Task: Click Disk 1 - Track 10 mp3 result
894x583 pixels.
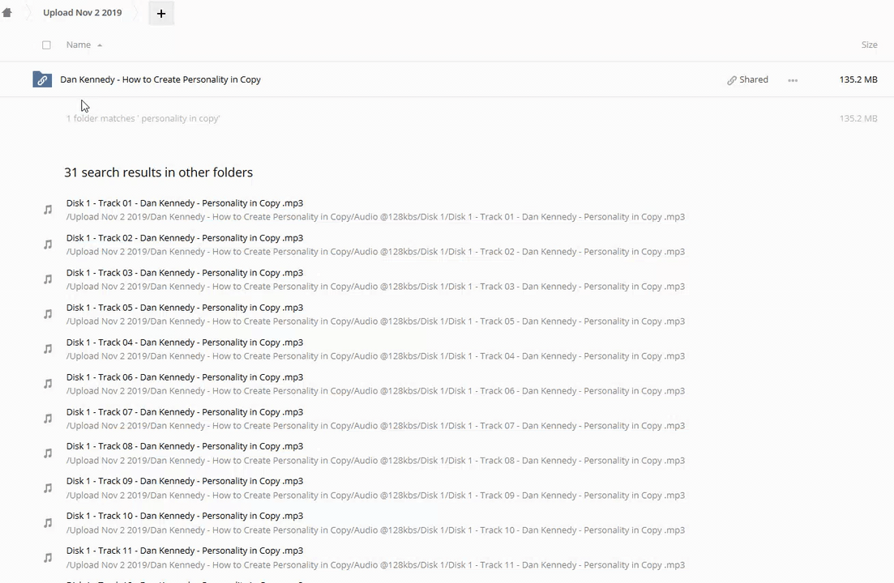Action: point(185,516)
